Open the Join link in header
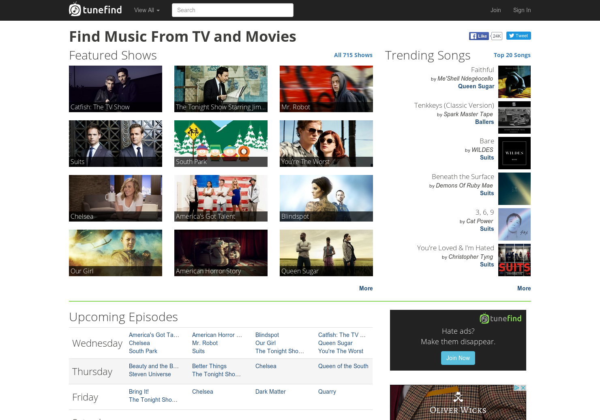 click(495, 10)
